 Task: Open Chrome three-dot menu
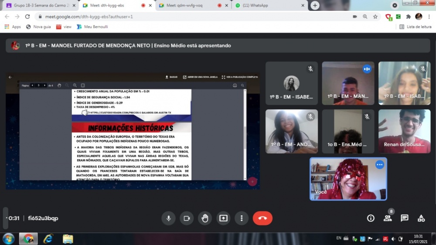429,17
